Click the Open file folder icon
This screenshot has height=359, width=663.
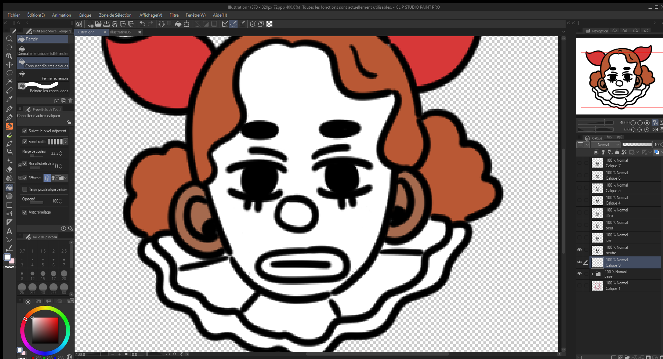click(98, 24)
